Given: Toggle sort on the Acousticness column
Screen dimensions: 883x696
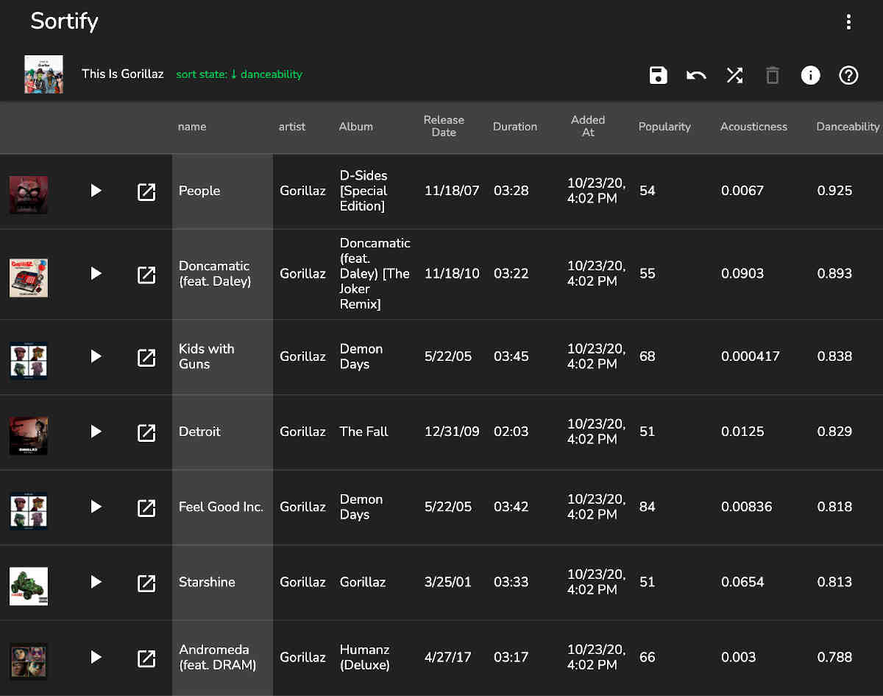Looking at the screenshot, I should [753, 127].
